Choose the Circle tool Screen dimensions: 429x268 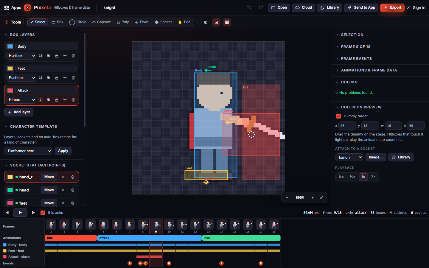pos(78,22)
